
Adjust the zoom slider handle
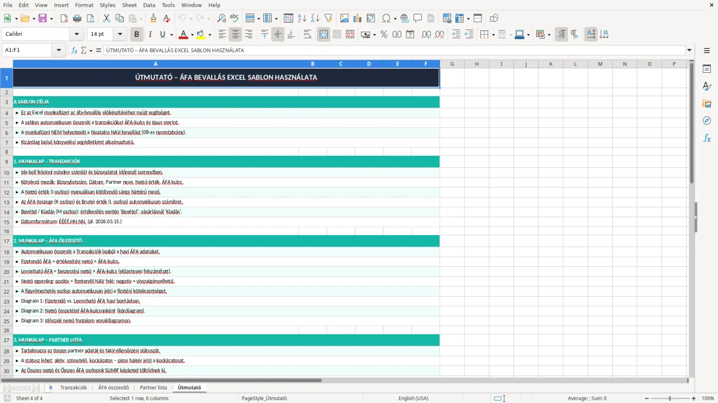pyautogui.click(x=670, y=398)
